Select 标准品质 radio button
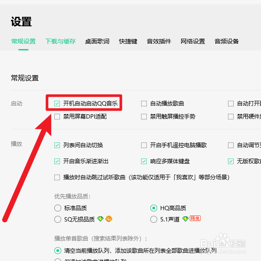 (x=58, y=208)
